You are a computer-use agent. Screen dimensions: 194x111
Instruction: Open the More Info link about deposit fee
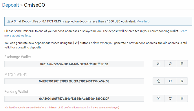143,21
